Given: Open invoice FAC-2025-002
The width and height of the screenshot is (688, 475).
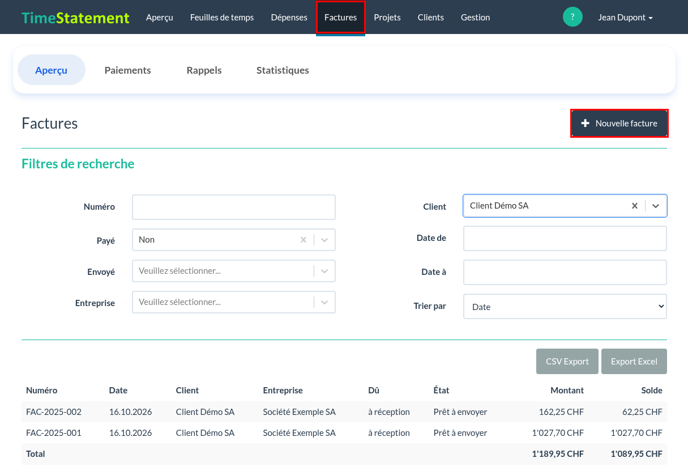Looking at the screenshot, I should [x=54, y=412].
